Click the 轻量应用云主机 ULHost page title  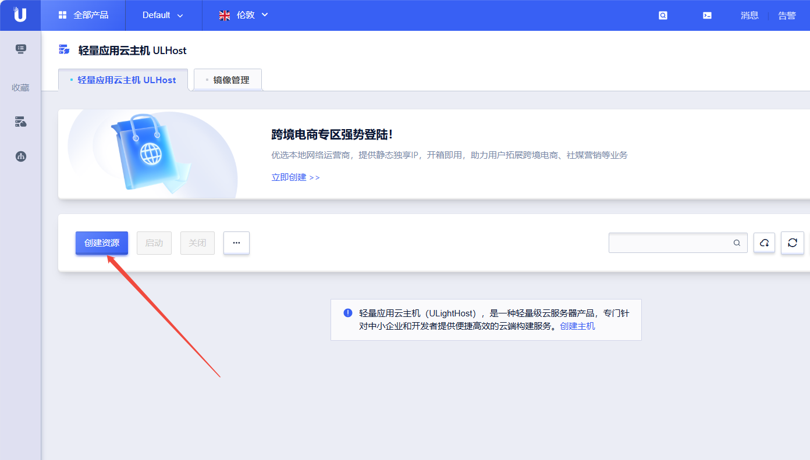pyautogui.click(x=133, y=51)
